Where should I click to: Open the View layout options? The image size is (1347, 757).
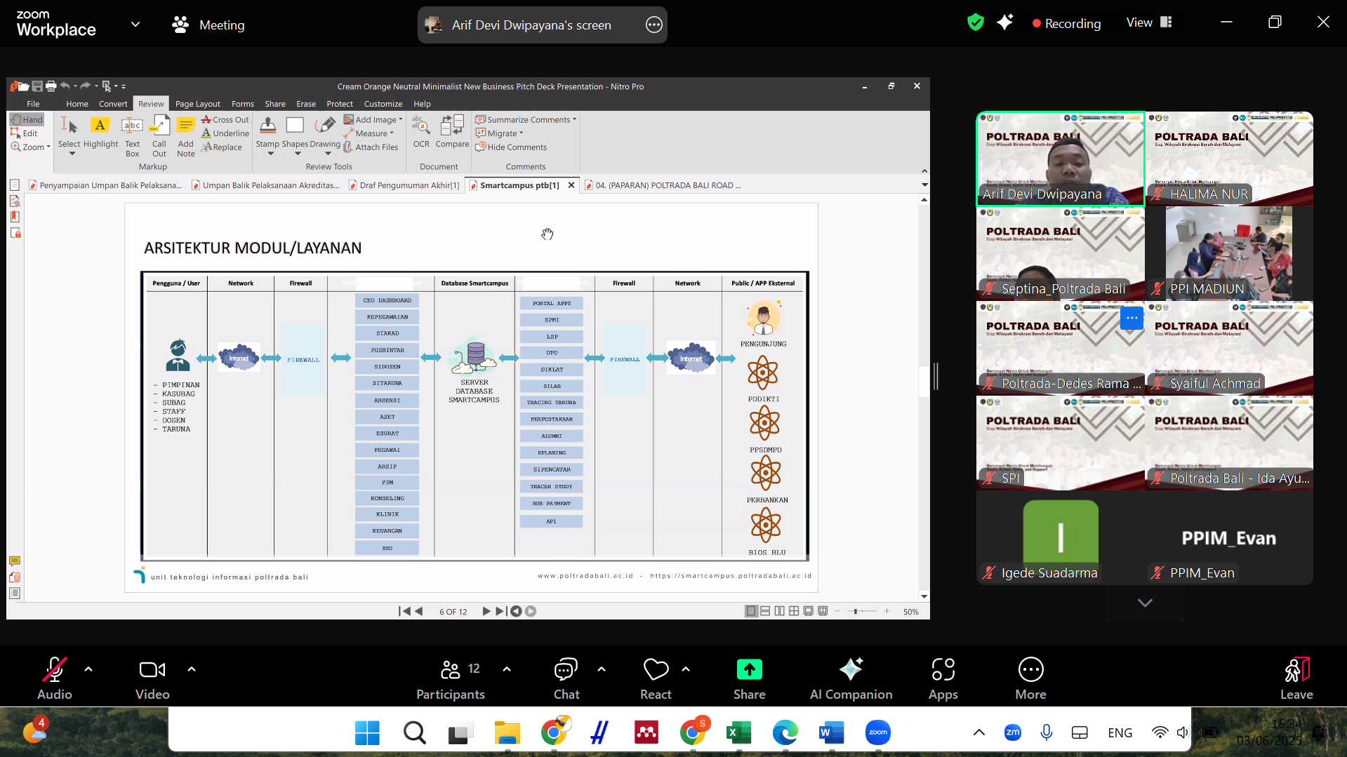click(1149, 22)
